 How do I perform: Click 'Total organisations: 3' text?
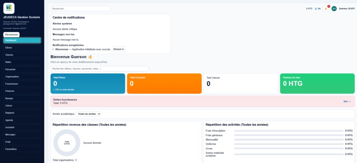tap(64, 160)
